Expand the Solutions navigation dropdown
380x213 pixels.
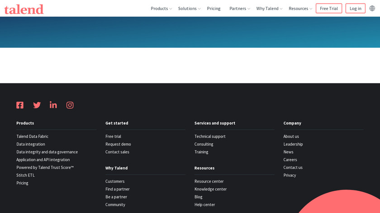pyautogui.click(x=189, y=9)
